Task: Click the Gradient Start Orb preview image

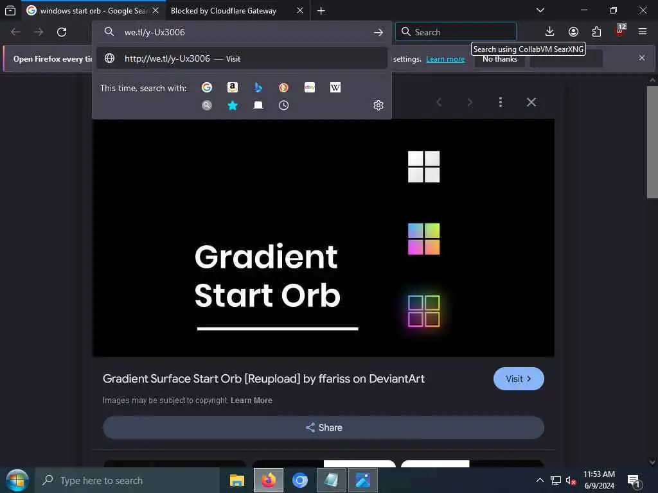Action: 323,238
